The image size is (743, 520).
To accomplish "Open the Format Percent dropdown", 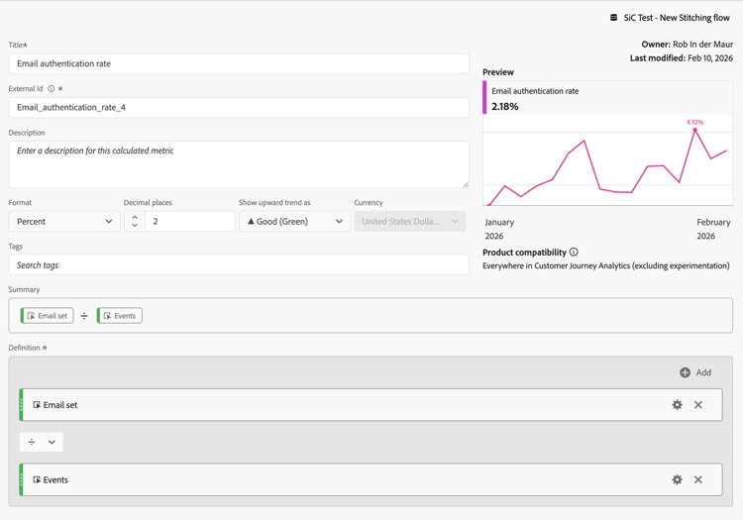I will (x=64, y=221).
